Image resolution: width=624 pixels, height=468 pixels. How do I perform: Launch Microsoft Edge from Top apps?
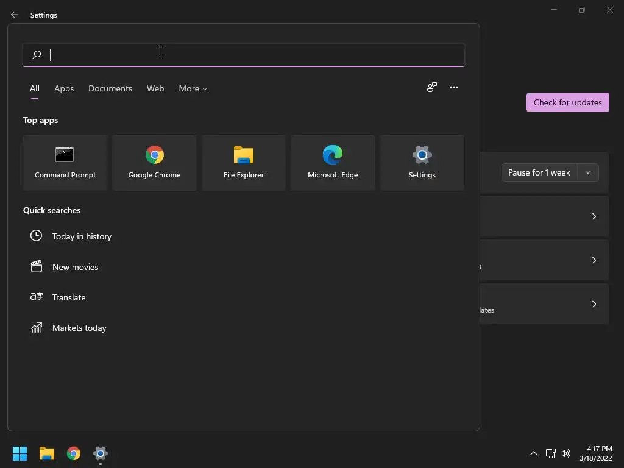[333, 163]
